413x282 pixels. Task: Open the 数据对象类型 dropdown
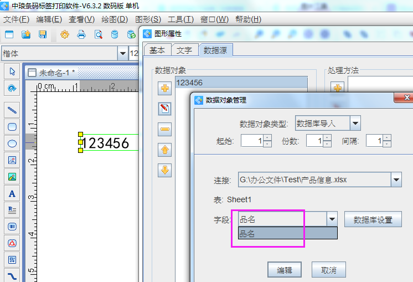(355, 123)
